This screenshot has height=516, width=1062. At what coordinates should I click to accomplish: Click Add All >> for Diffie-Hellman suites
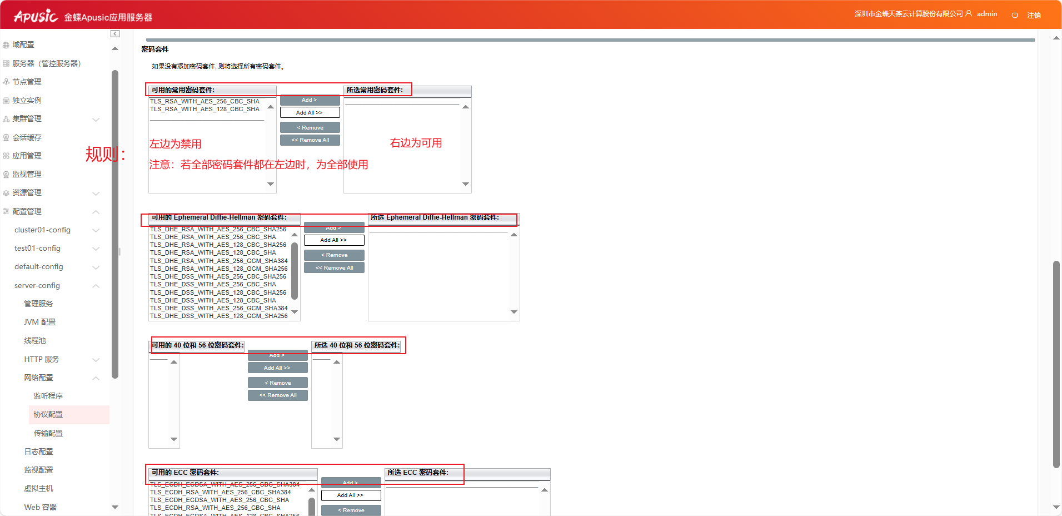(334, 240)
